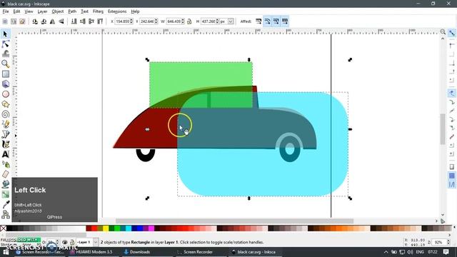Select the Bezier pen tool
Image resolution: width=457 pixels, height=257 pixels.
[5, 134]
